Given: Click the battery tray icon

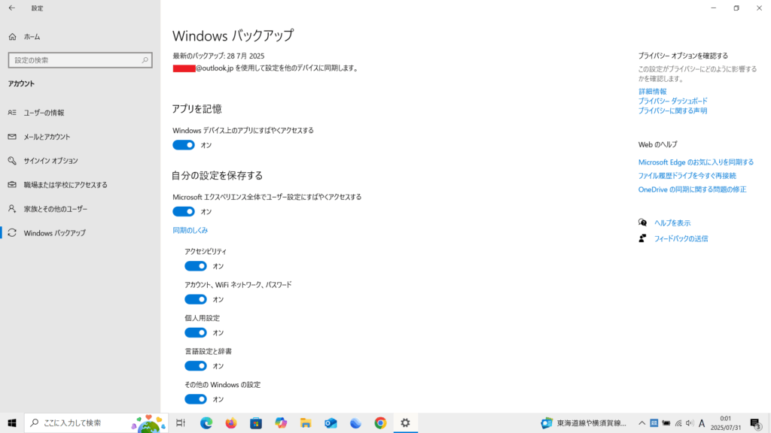Looking at the screenshot, I should click(x=666, y=422).
